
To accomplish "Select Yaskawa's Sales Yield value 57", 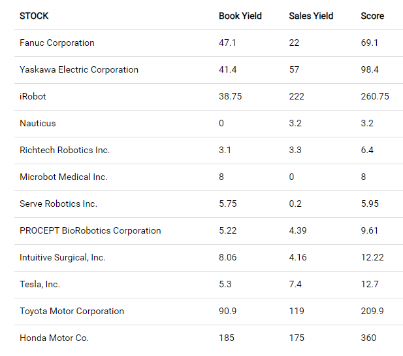I will (295, 69).
